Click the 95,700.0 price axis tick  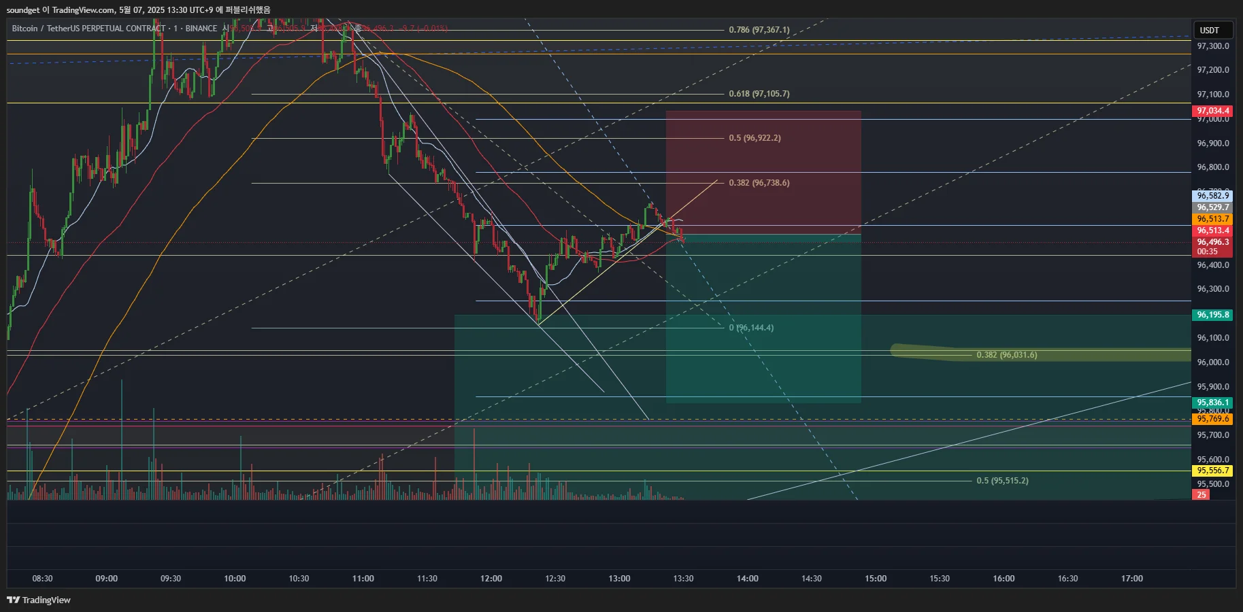[1213, 435]
